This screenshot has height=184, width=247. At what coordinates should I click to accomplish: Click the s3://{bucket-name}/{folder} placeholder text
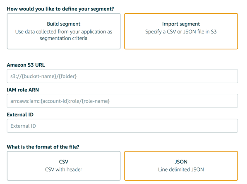click(43, 76)
